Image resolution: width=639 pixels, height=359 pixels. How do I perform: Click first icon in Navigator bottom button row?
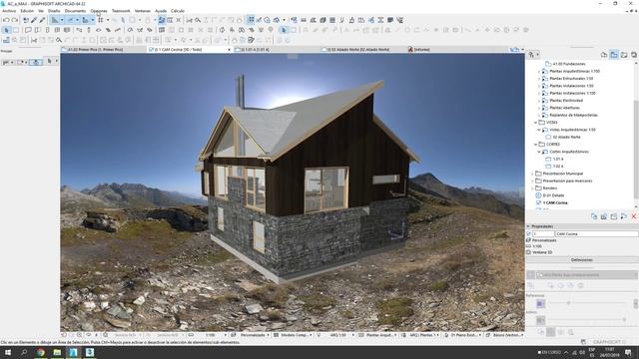(x=594, y=216)
